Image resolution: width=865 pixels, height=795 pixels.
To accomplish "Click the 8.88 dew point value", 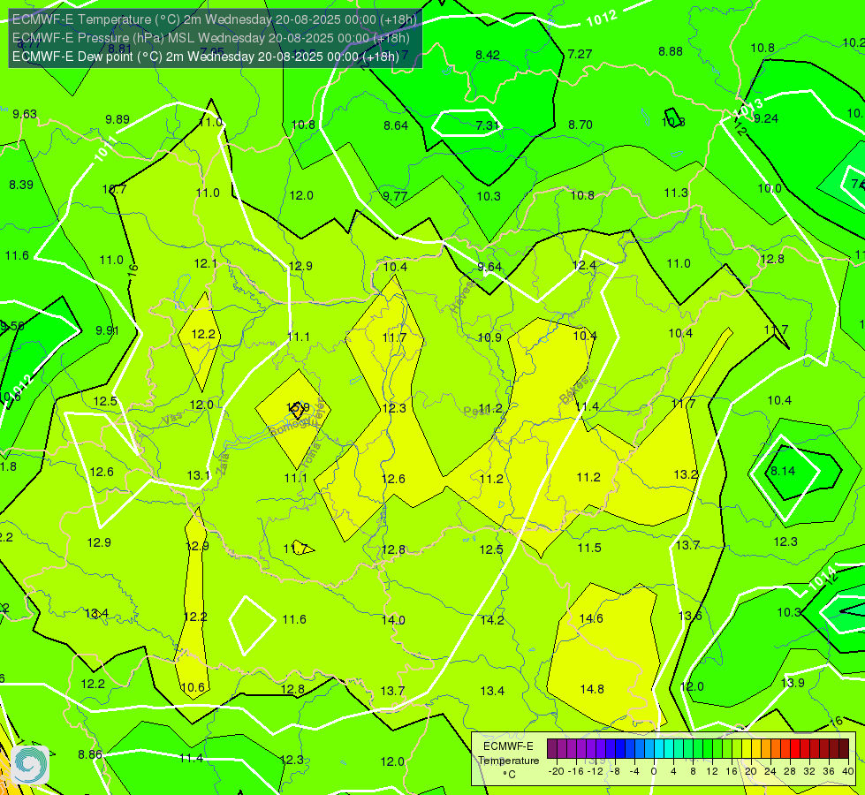I will coord(671,51).
